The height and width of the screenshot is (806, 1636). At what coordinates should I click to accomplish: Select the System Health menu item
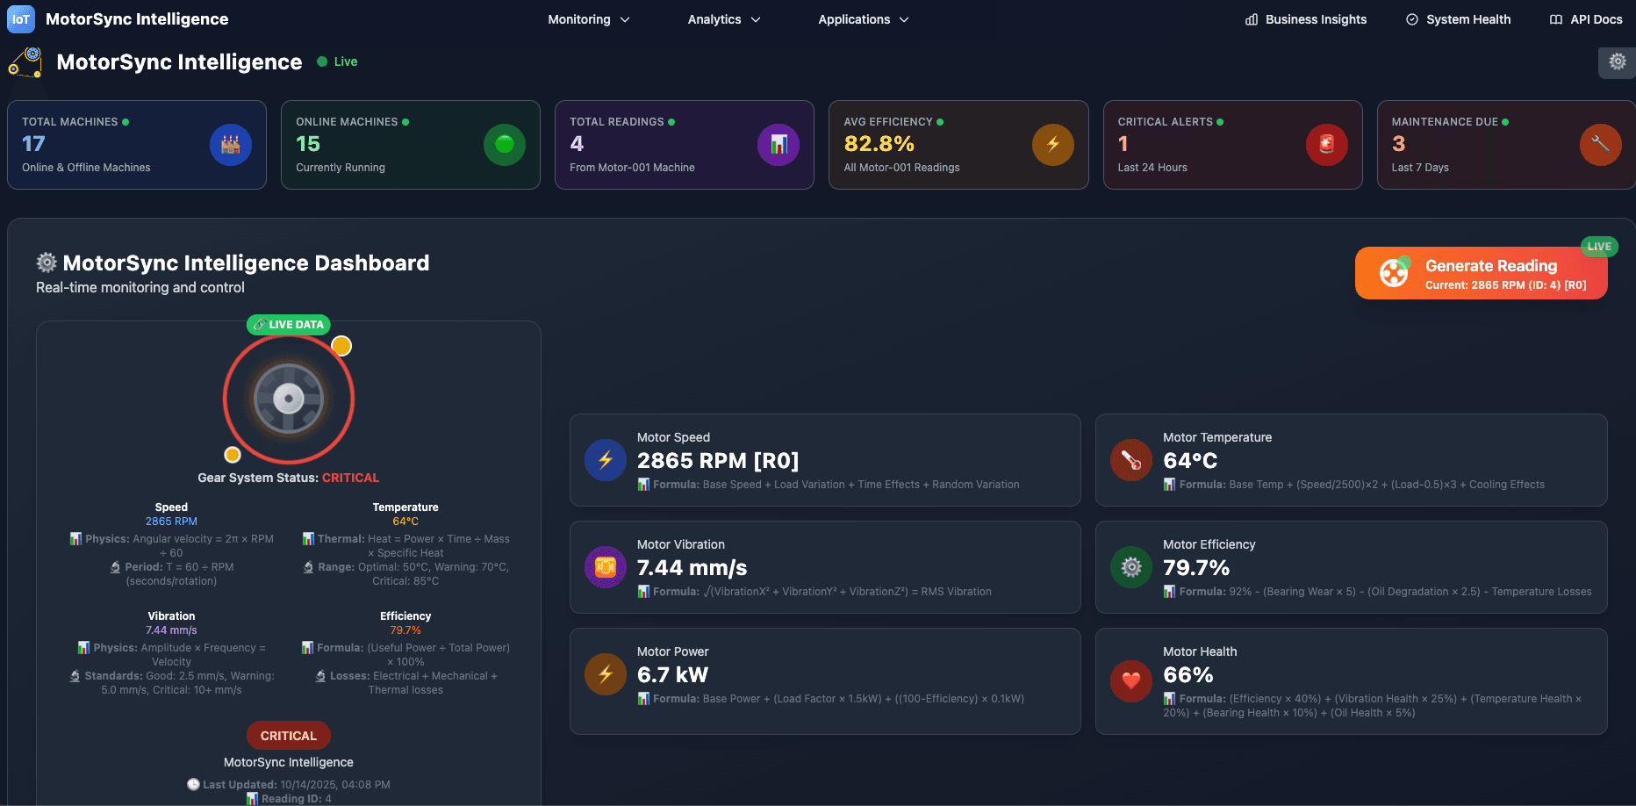1458,18
